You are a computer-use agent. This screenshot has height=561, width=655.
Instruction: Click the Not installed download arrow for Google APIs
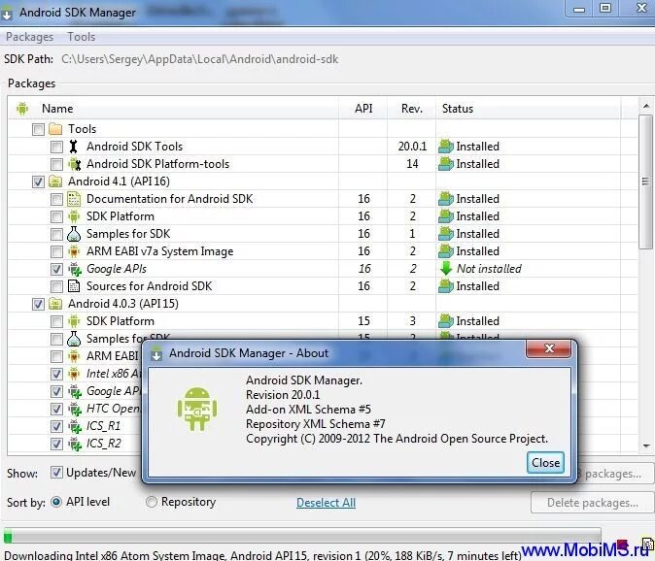pyautogui.click(x=446, y=269)
